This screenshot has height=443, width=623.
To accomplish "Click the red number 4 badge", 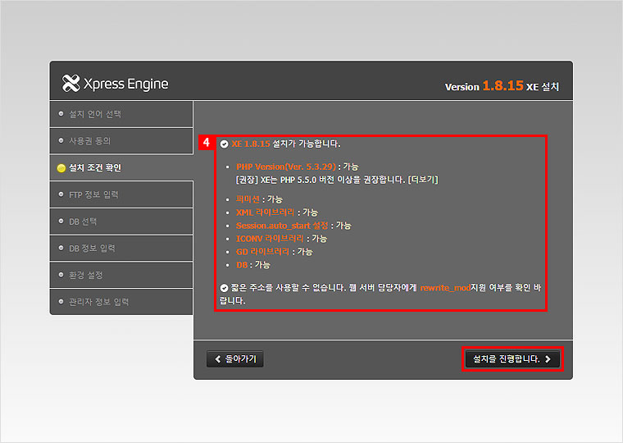I will (x=206, y=143).
